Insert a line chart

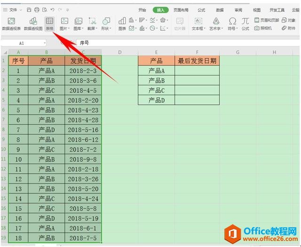152,20
